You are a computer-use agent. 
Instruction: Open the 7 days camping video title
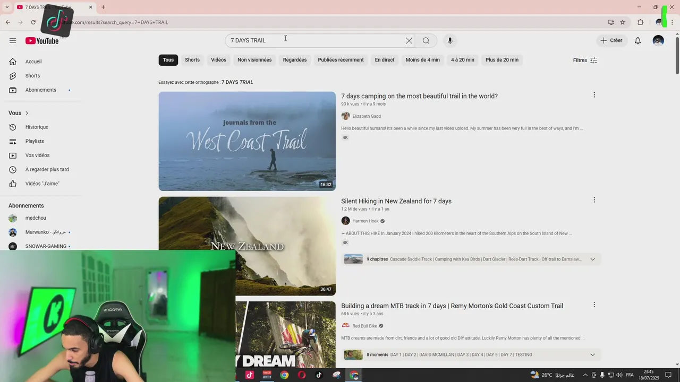[x=419, y=96]
